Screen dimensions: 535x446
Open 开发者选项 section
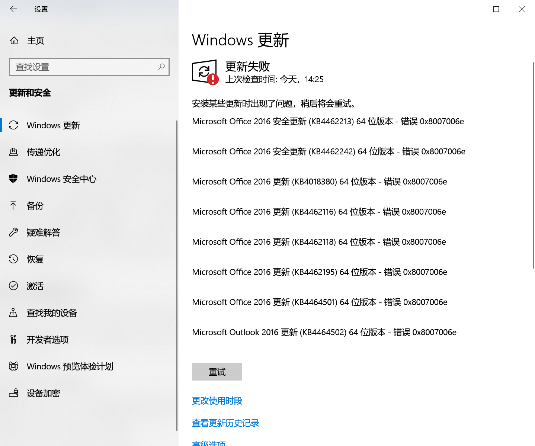89,340
